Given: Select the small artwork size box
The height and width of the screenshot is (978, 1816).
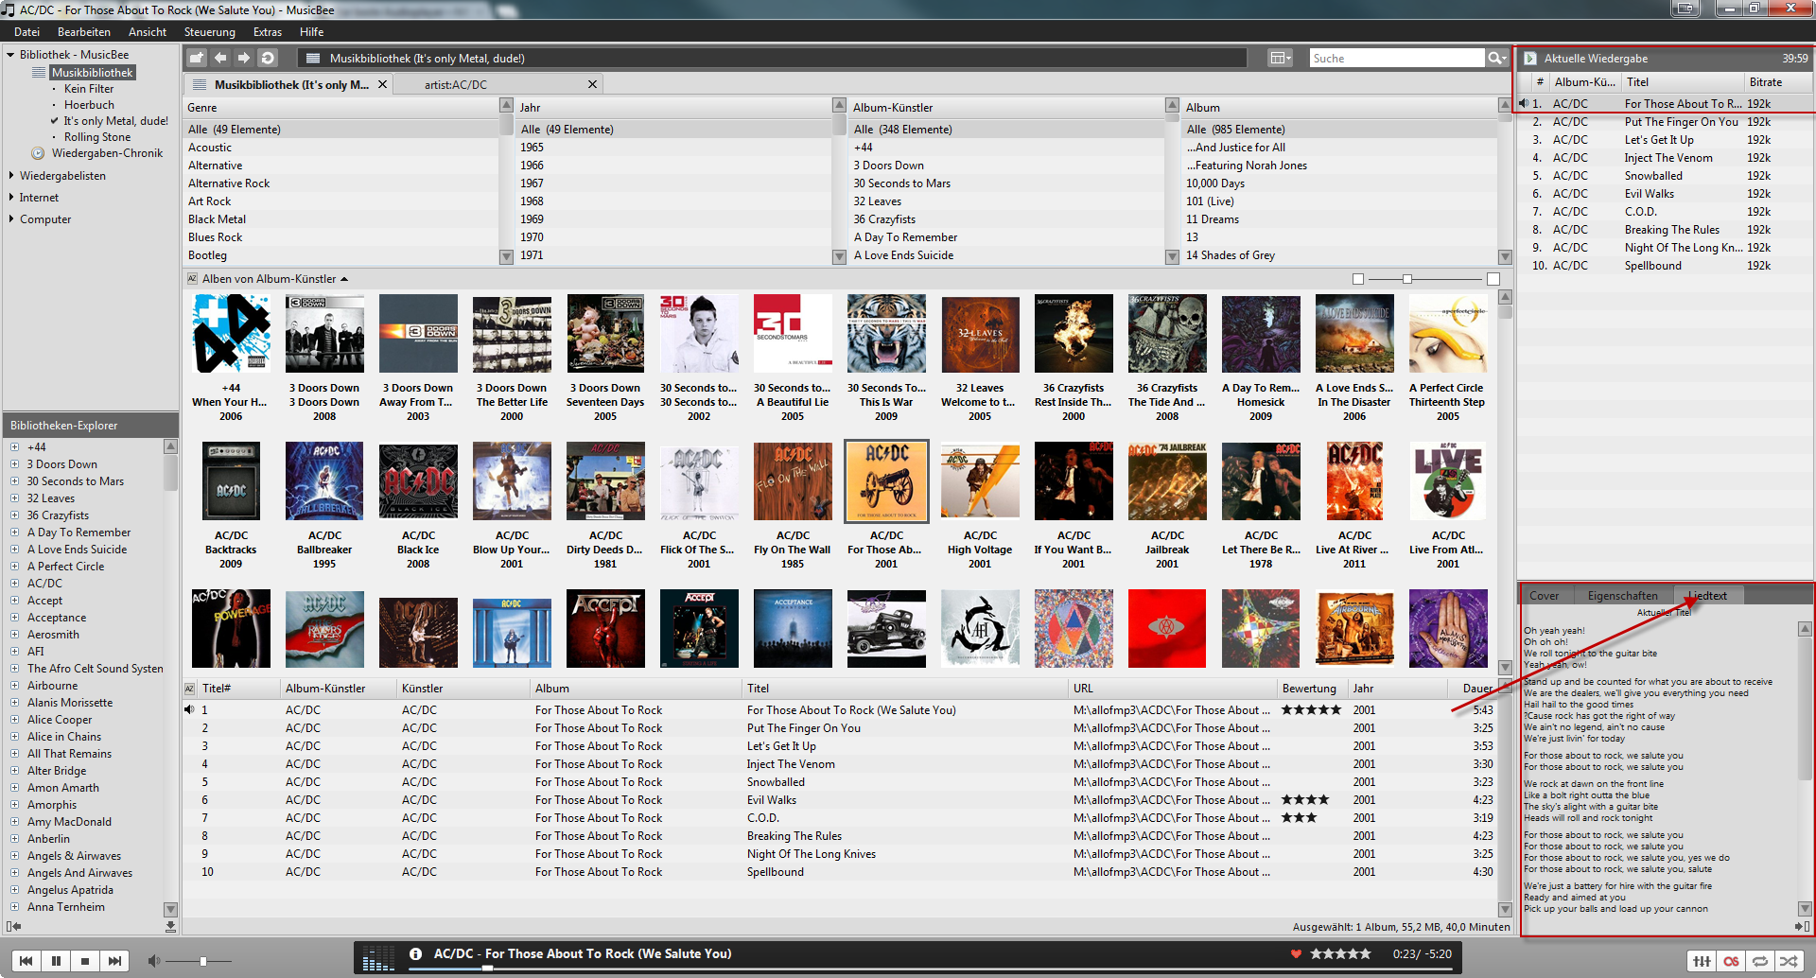Looking at the screenshot, I should click(1358, 279).
